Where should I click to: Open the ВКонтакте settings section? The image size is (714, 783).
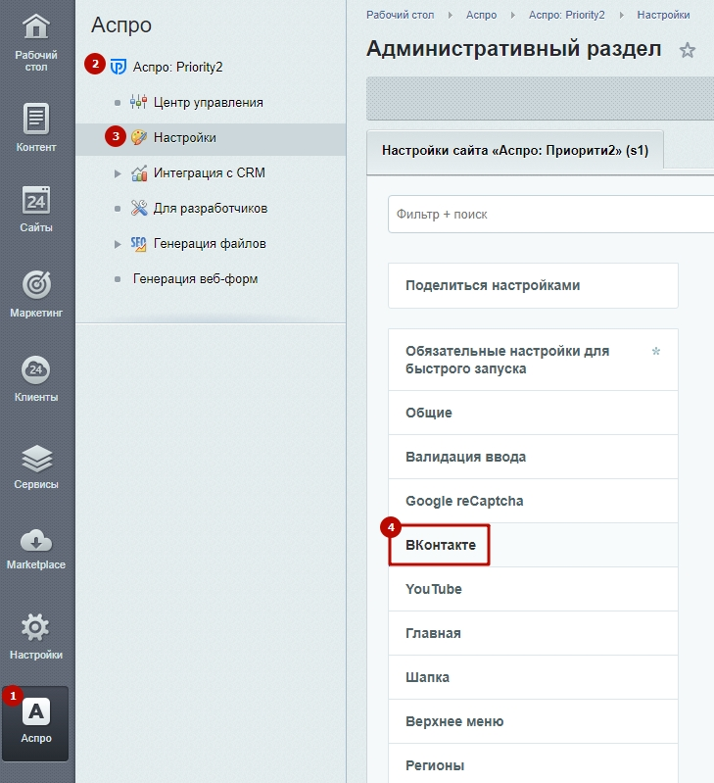(x=533, y=545)
